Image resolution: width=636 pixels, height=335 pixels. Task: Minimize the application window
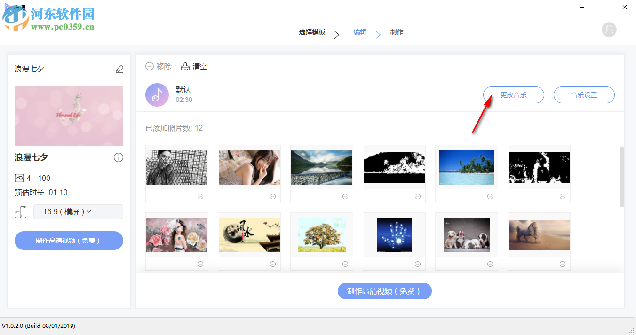(581, 7)
